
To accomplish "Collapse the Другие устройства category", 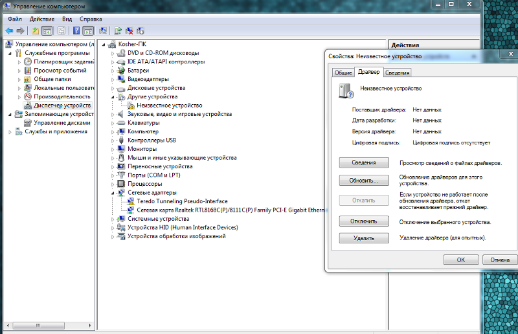I will pyautogui.click(x=113, y=97).
